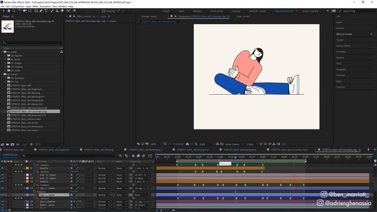Open the Effects & Presets panel
Image resolution: width=377 pixels, height=212 pixels.
click(344, 34)
